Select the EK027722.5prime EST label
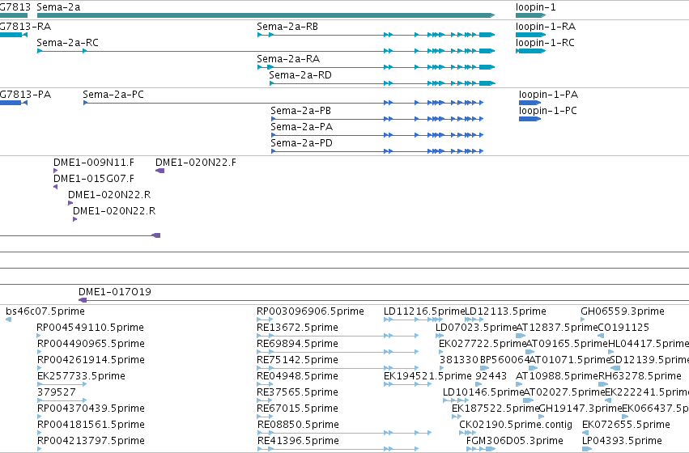 (483, 344)
